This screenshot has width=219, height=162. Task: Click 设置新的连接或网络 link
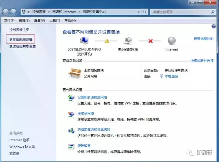click(x=92, y=97)
